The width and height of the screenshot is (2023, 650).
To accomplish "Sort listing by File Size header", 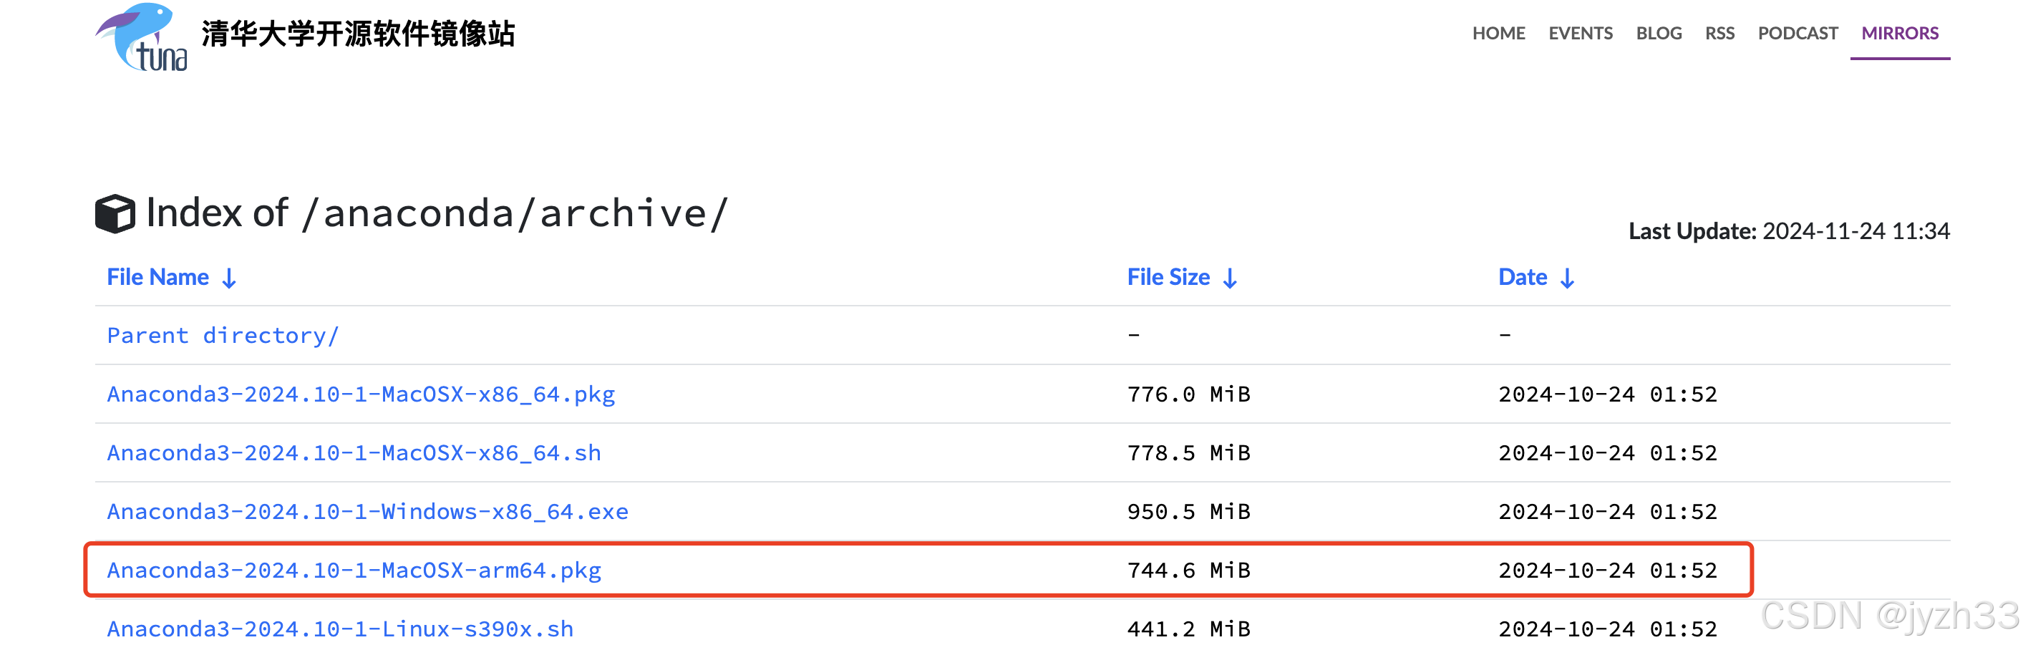I will click(x=1168, y=277).
